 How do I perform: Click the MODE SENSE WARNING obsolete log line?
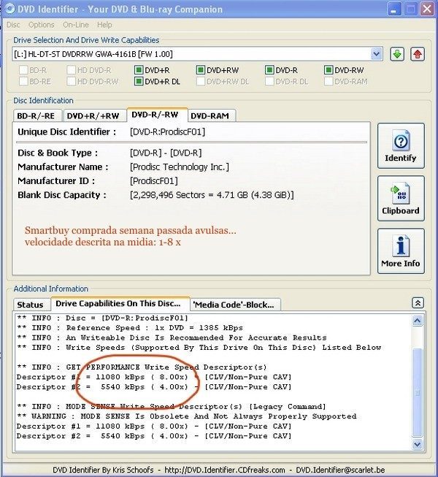[187, 416]
